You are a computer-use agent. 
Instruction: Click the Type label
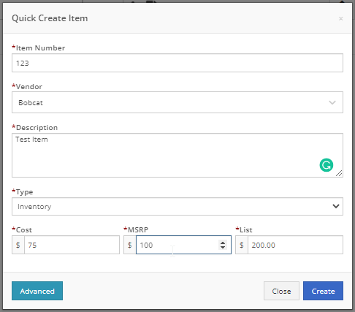click(x=23, y=192)
